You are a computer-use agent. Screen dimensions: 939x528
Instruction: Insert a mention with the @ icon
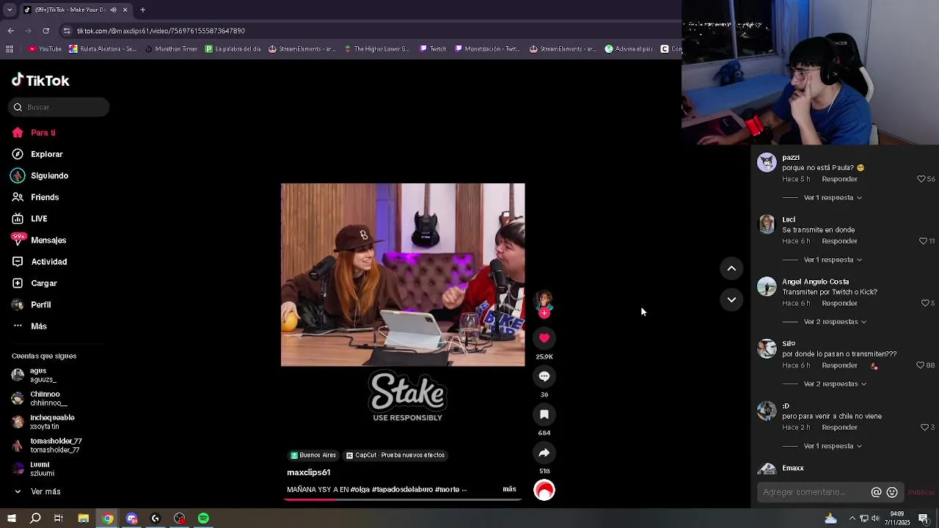876,493
